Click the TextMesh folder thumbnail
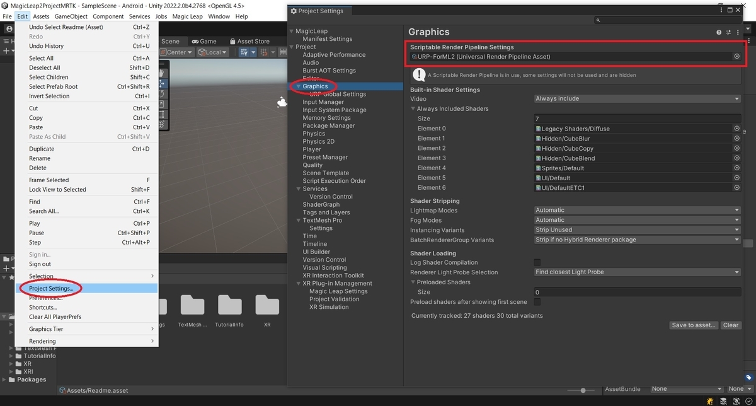 193,304
